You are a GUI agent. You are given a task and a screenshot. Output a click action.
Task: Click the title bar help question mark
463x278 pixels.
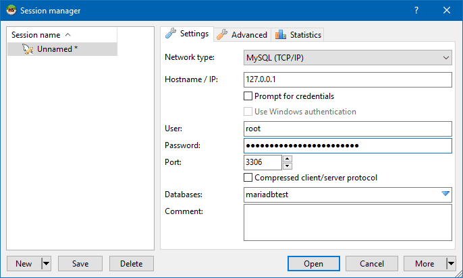tap(416, 10)
